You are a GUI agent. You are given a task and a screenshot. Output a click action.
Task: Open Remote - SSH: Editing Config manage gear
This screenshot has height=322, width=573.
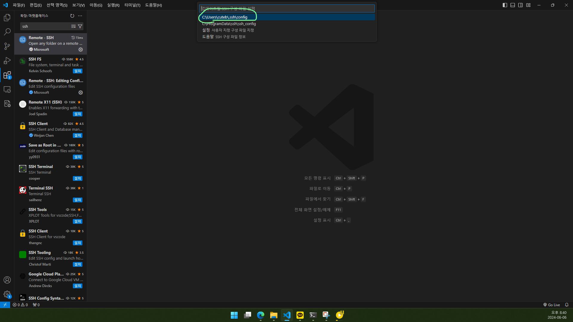pos(81,93)
